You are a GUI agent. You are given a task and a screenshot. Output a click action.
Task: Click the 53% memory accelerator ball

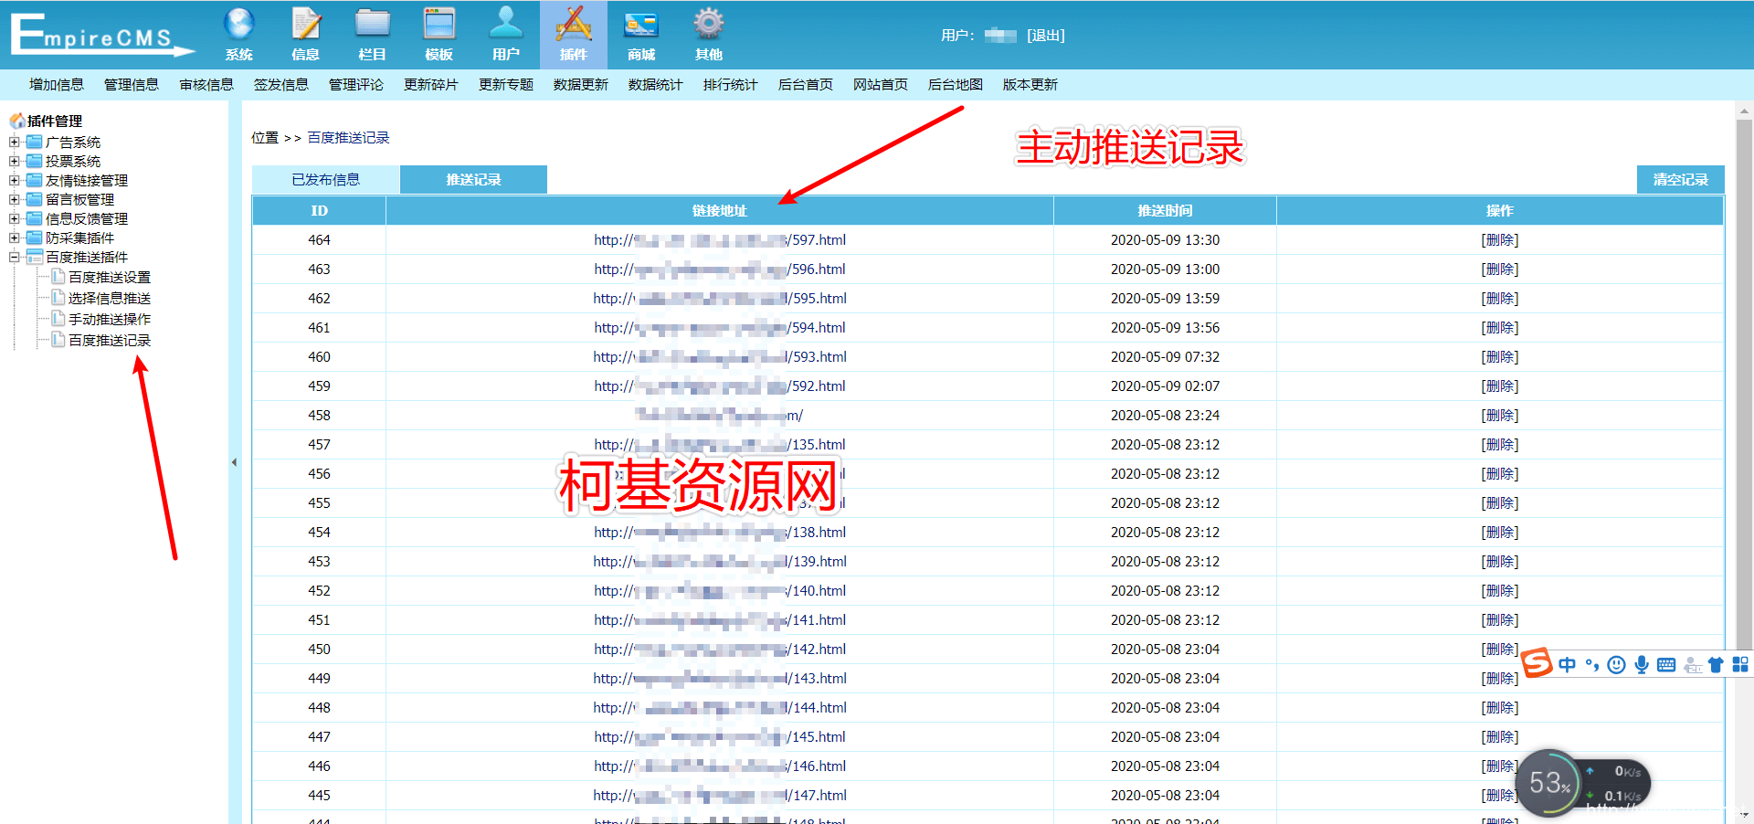[1549, 783]
